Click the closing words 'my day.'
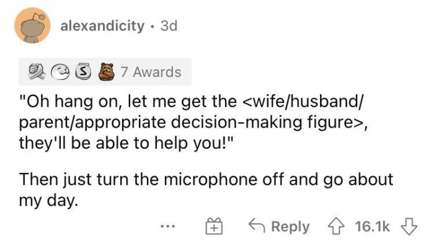The height and width of the screenshot is (243, 434). (x=48, y=200)
